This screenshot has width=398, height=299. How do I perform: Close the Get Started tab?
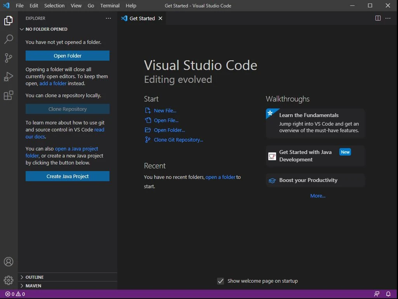(x=160, y=18)
